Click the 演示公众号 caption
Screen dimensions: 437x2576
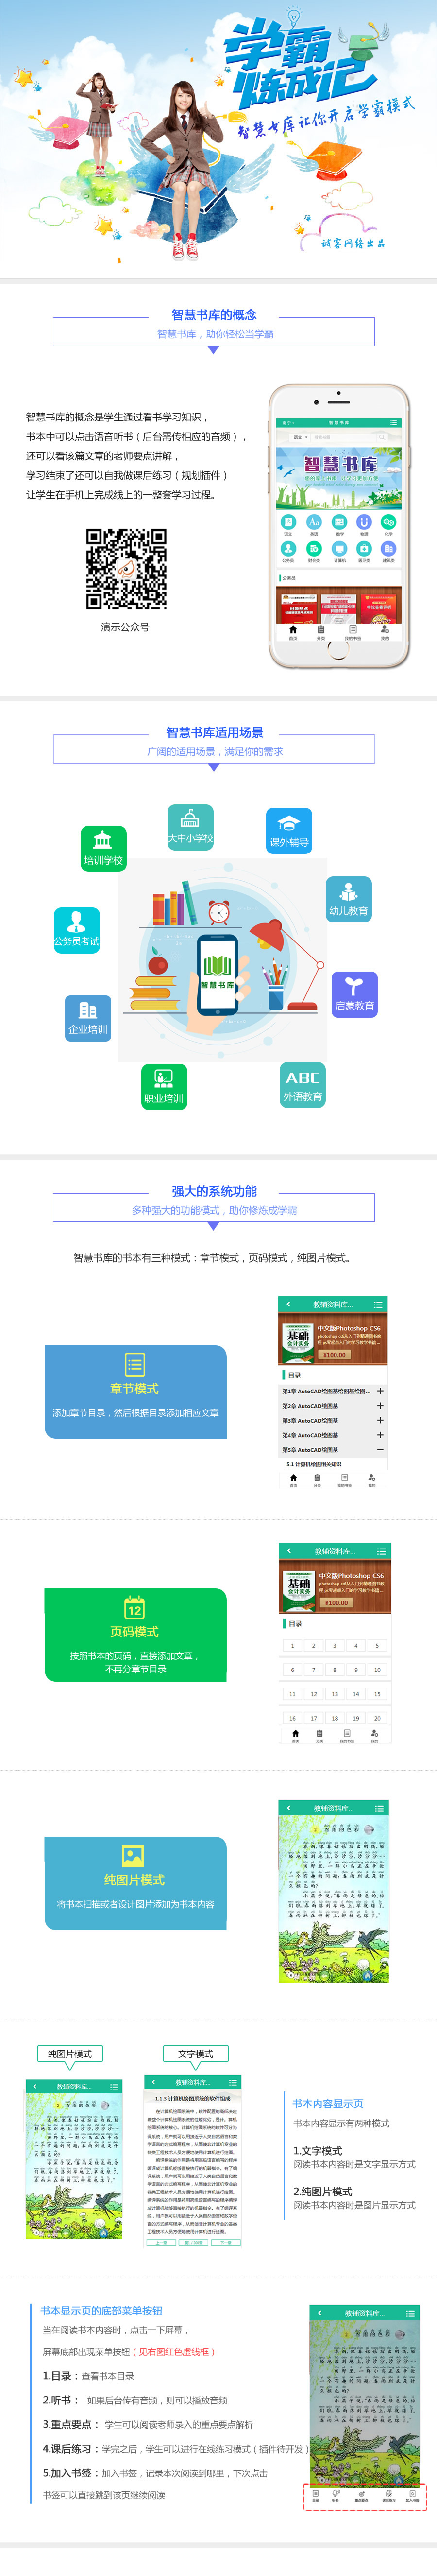pyautogui.click(x=125, y=627)
